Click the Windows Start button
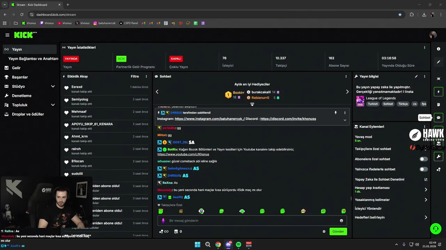The image size is (446, 250). tap(198, 244)
